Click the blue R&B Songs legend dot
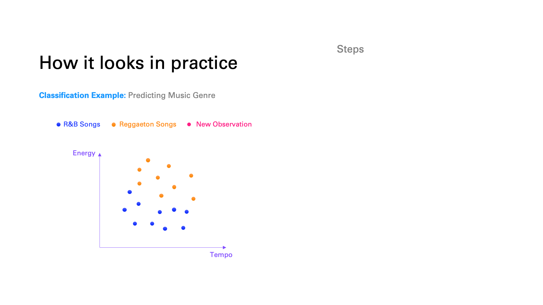This screenshot has height=305, width=543. 59,125
